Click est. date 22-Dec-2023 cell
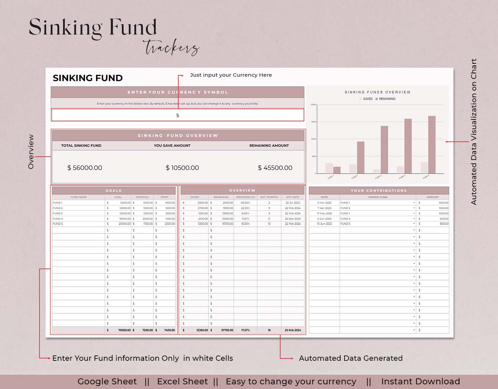This screenshot has width=498, height=389. coord(293,219)
